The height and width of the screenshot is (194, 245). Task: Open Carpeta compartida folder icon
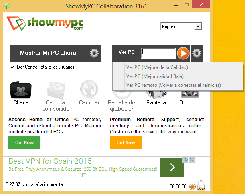tap(55, 90)
